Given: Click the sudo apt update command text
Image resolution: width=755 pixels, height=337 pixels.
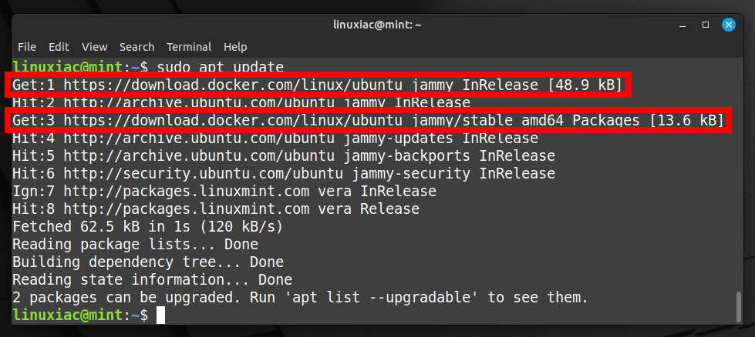Looking at the screenshot, I should coord(221,67).
